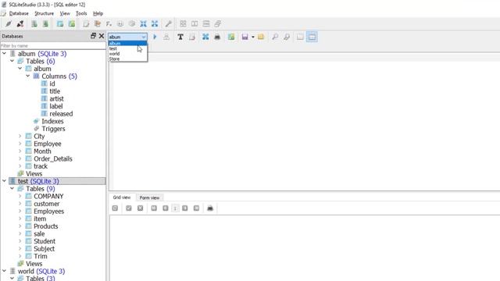Click the Tile windows horizontally icon
This screenshot has height=281, width=500.
click(x=195, y=24)
